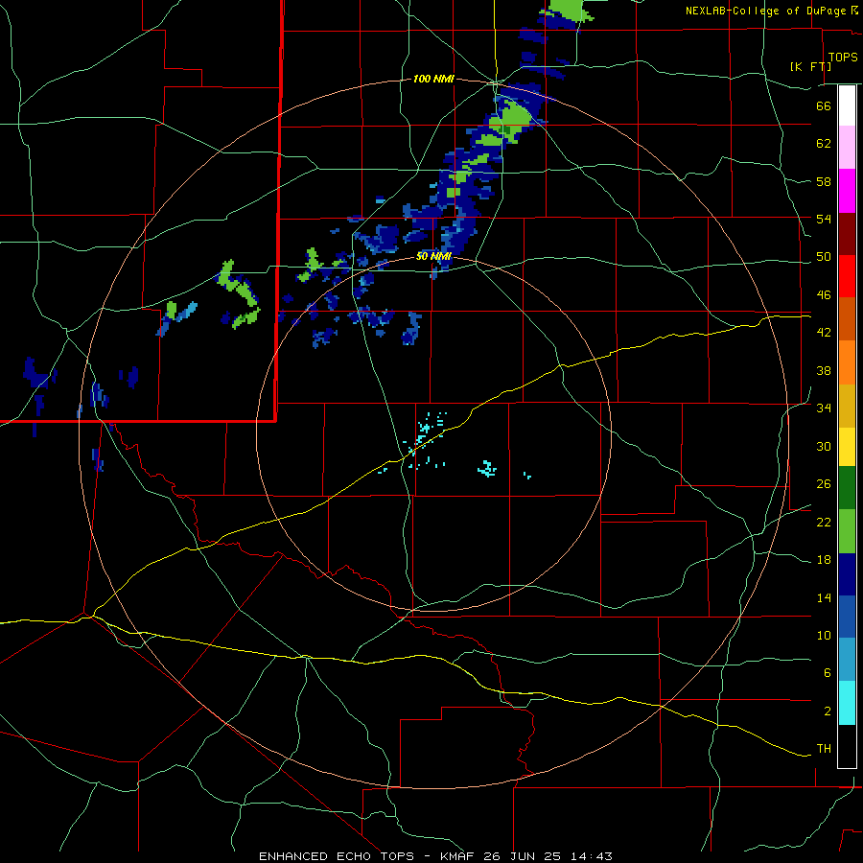Pick the dark orange legend swatch

(x=847, y=319)
